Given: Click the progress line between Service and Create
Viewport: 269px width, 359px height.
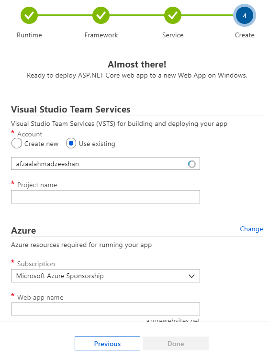Looking at the screenshot, I should click(207, 15).
